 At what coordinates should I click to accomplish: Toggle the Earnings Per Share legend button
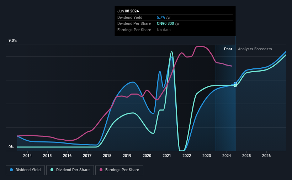(x=119, y=170)
